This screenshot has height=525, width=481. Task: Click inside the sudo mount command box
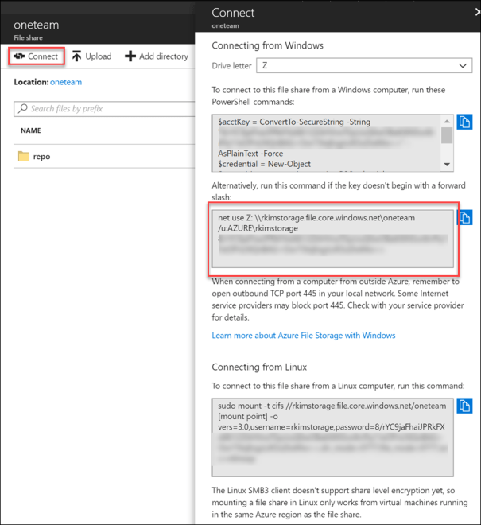[x=332, y=437]
